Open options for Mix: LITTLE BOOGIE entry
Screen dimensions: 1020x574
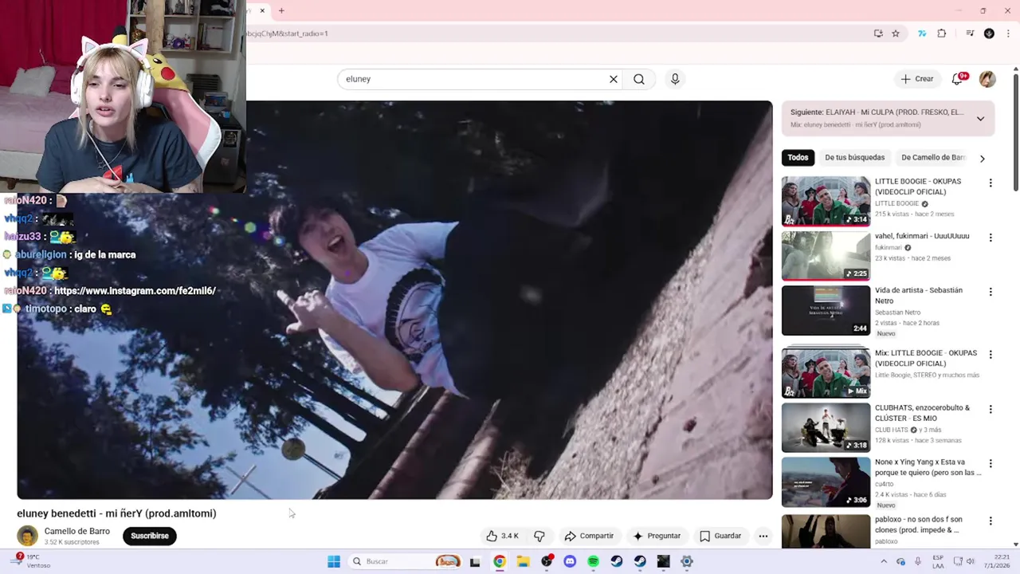[x=991, y=355]
